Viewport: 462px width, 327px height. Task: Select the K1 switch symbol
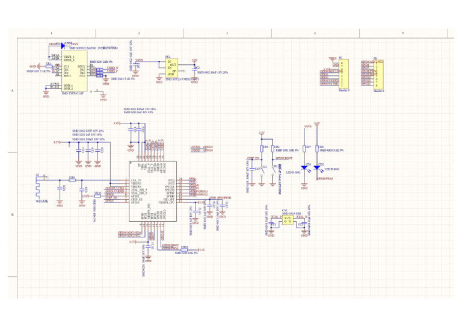[x=274, y=171]
